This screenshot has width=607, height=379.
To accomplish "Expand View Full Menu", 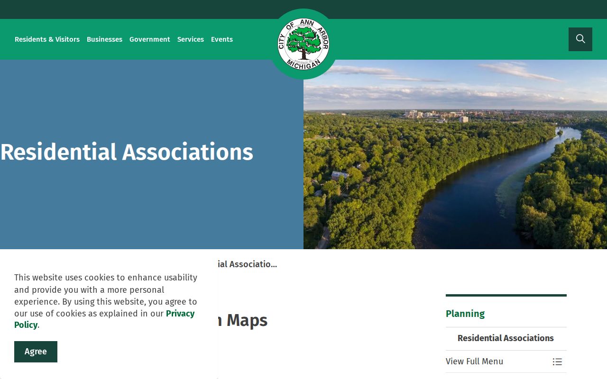I will pos(506,361).
